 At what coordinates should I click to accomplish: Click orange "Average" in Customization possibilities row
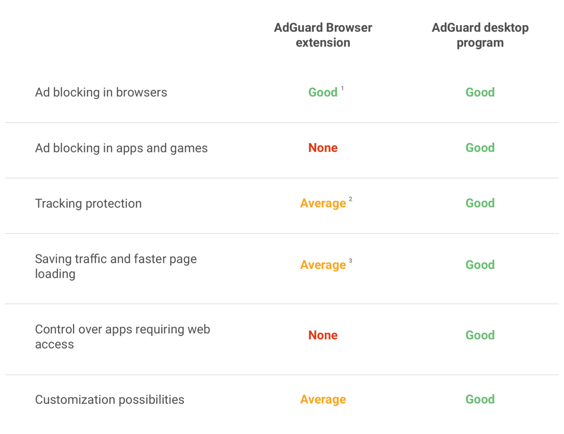(323, 399)
